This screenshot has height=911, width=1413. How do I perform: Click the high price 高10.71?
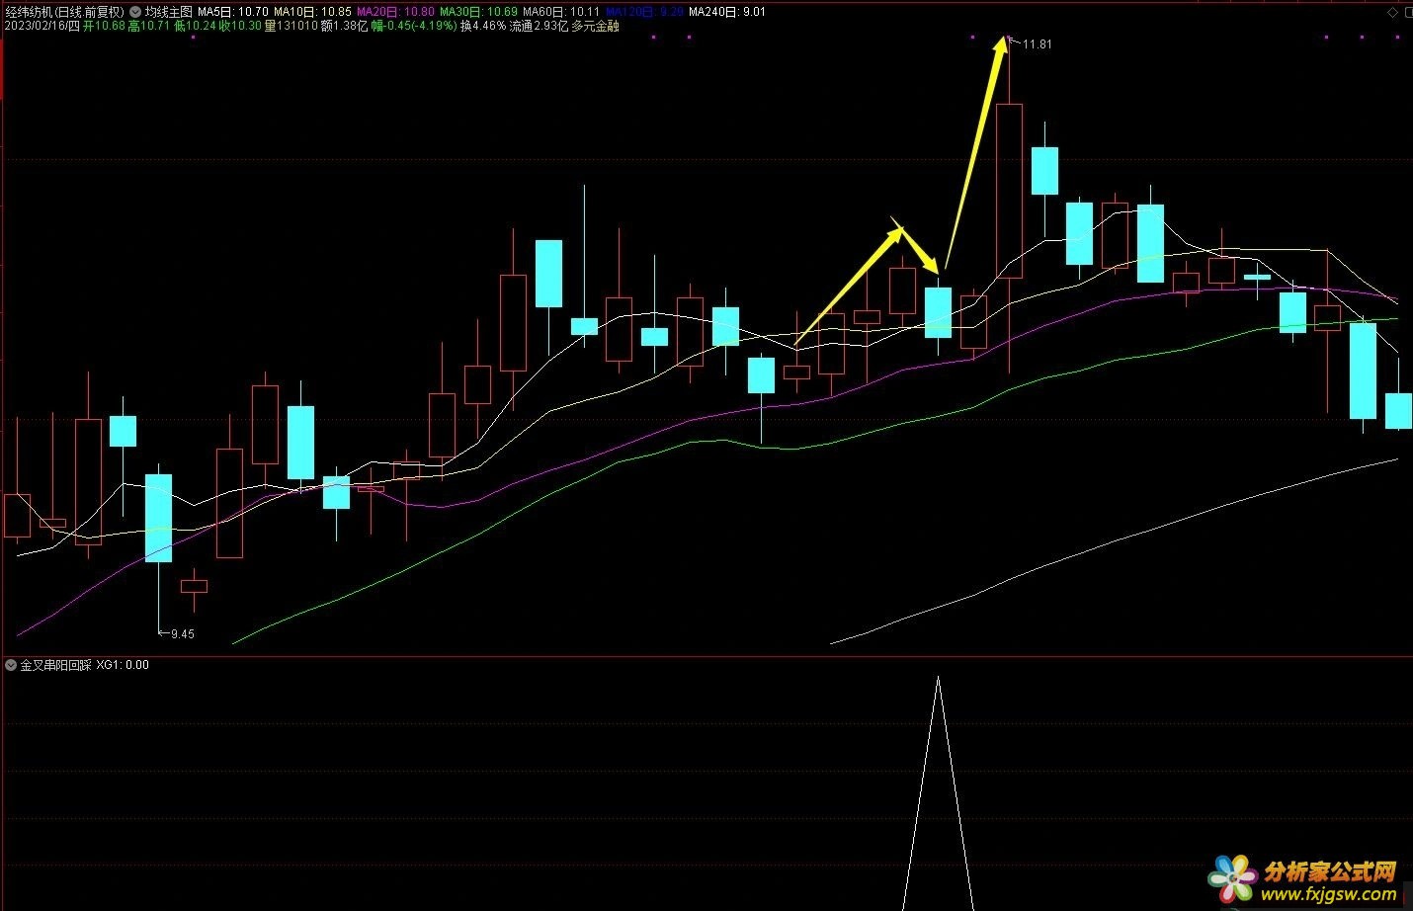(x=149, y=26)
